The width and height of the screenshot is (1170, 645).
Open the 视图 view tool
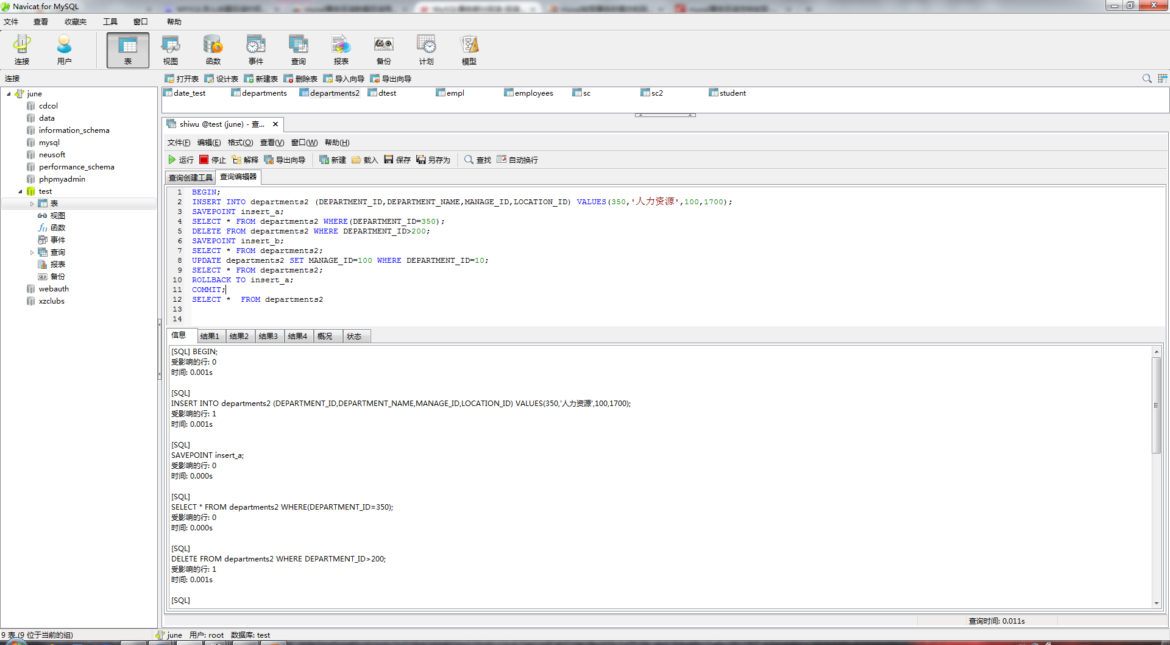pyautogui.click(x=171, y=50)
